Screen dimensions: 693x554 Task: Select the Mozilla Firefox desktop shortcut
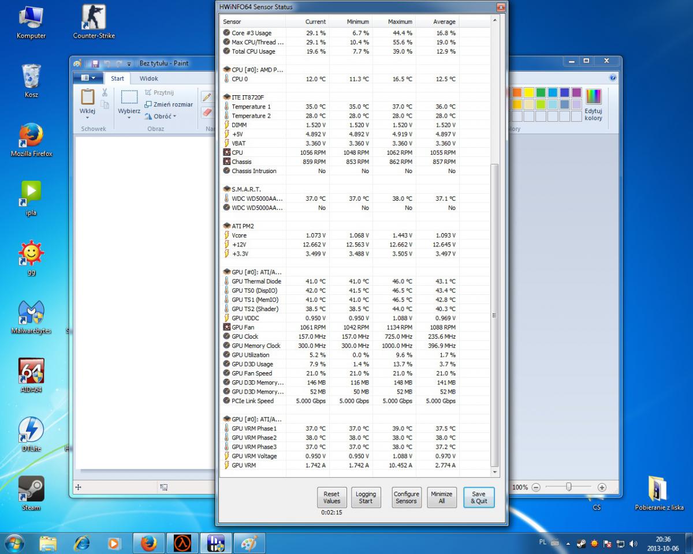(31, 140)
